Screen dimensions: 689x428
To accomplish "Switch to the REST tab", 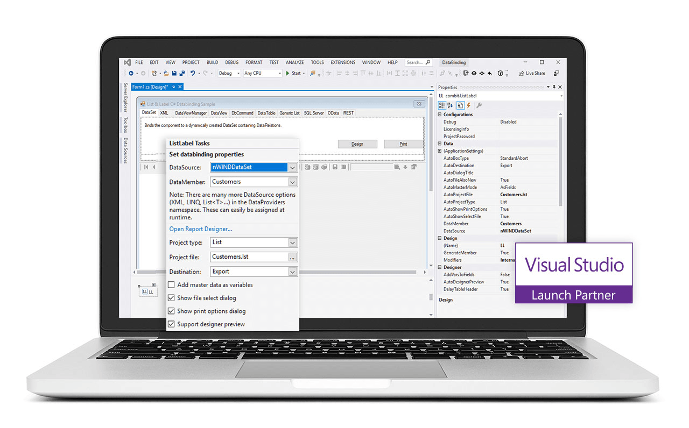I will 348,113.
